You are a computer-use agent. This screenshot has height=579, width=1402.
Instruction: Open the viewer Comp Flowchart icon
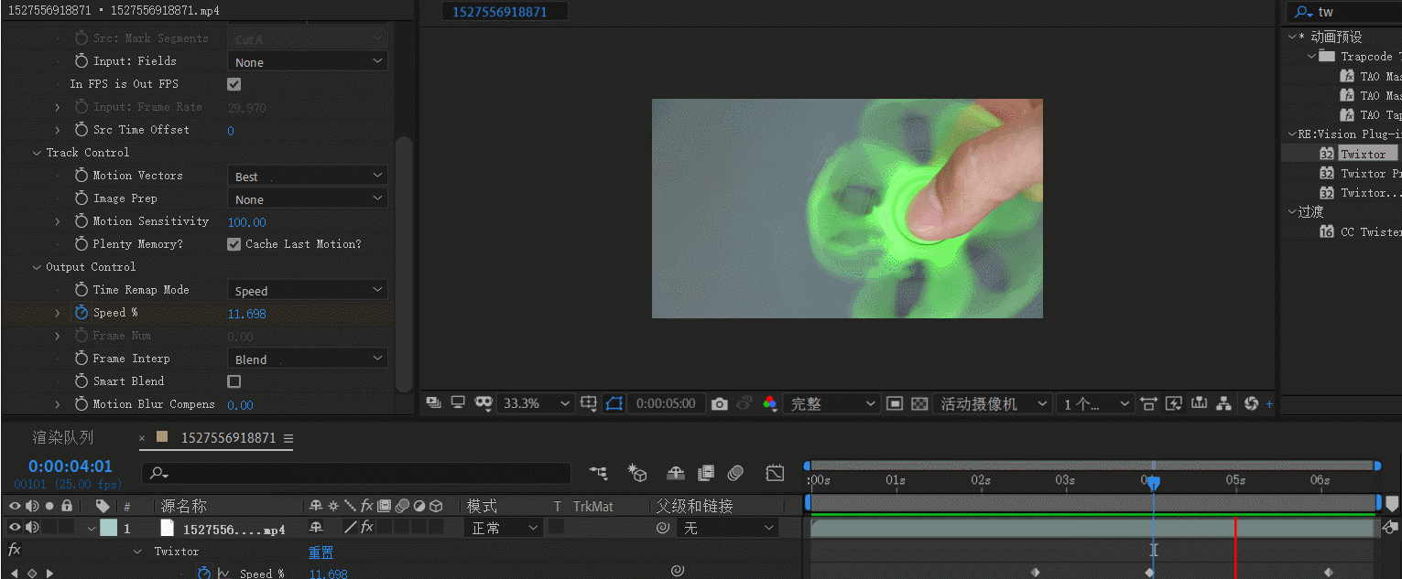[x=1223, y=403]
